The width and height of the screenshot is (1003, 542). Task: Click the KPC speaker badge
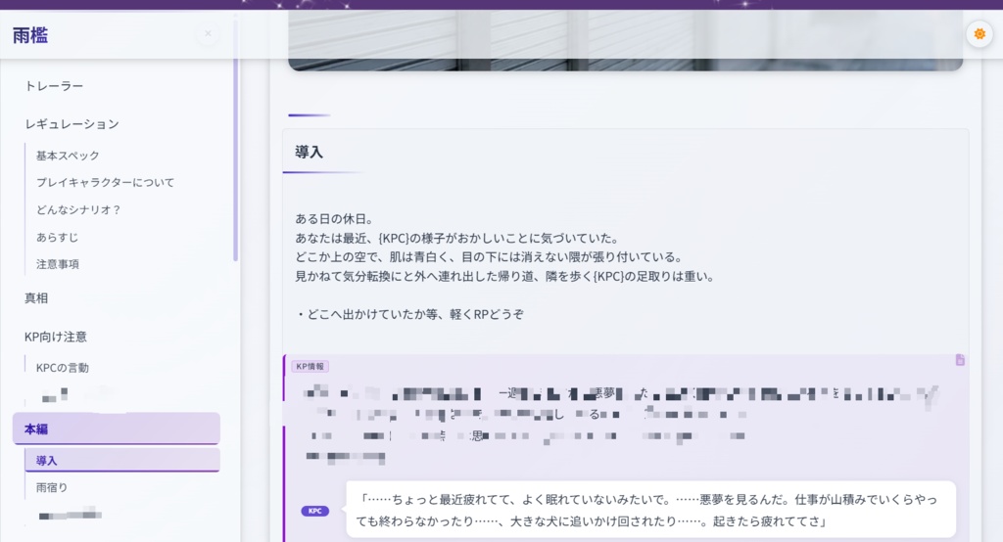click(x=314, y=511)
